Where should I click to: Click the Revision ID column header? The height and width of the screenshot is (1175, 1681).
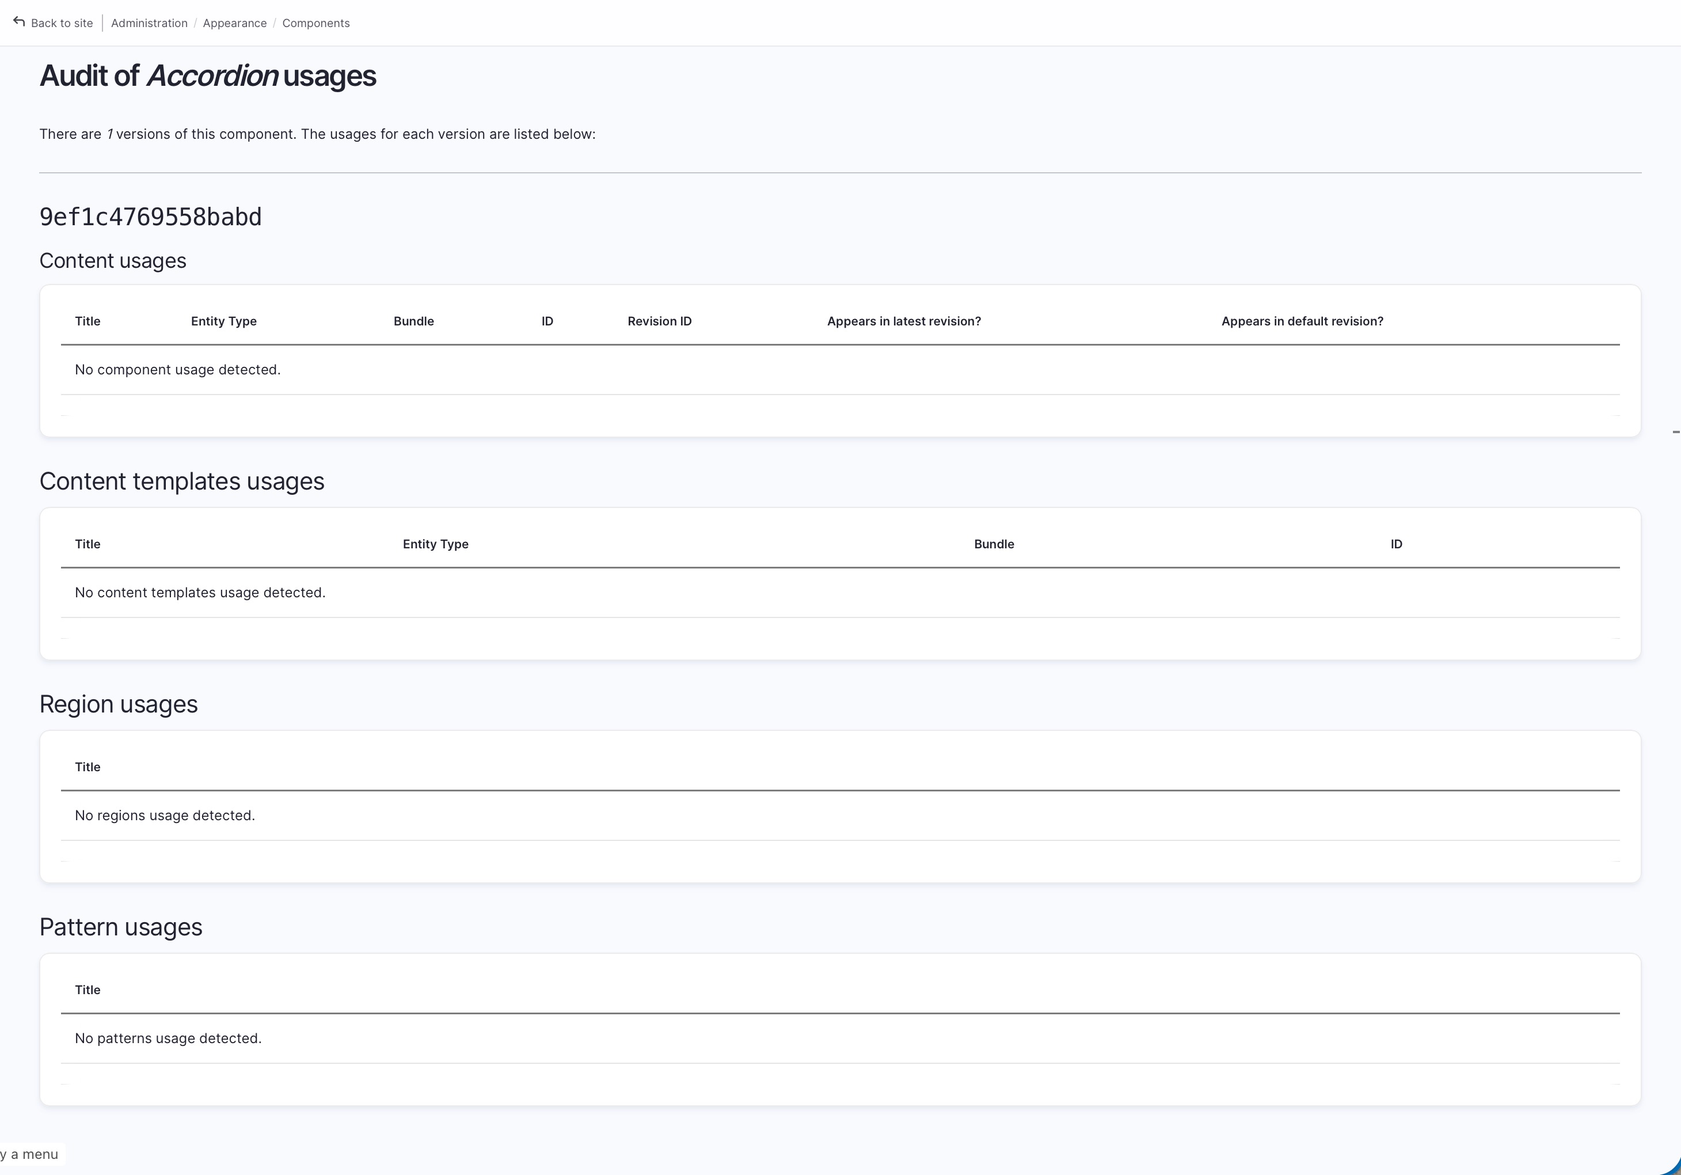pos(660,321)
